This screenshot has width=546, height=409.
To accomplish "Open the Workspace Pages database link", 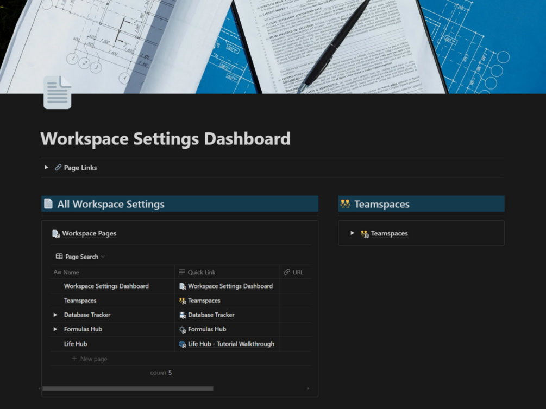I will tap(89, 233).
